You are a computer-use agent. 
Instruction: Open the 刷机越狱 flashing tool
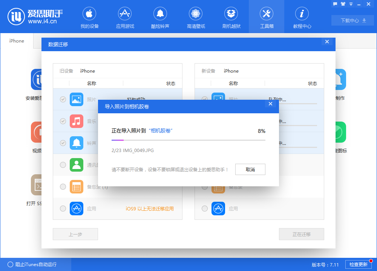231,17
